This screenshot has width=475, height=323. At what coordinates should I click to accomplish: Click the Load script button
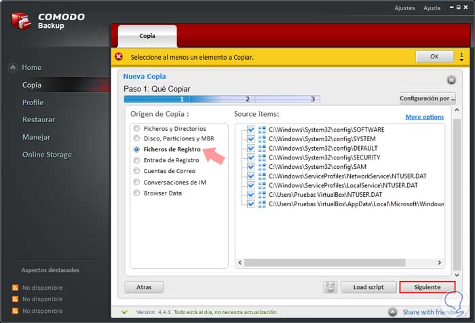point(368,287)
